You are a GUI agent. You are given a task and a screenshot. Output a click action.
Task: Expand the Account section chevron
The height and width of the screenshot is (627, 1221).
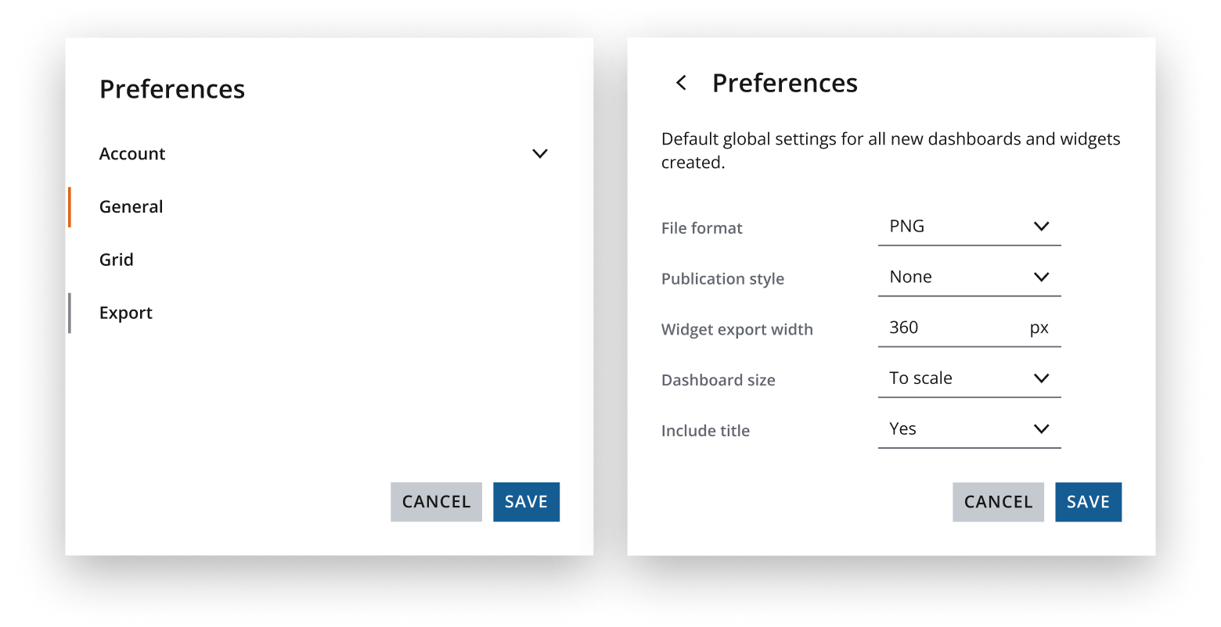tap(540, 153)
